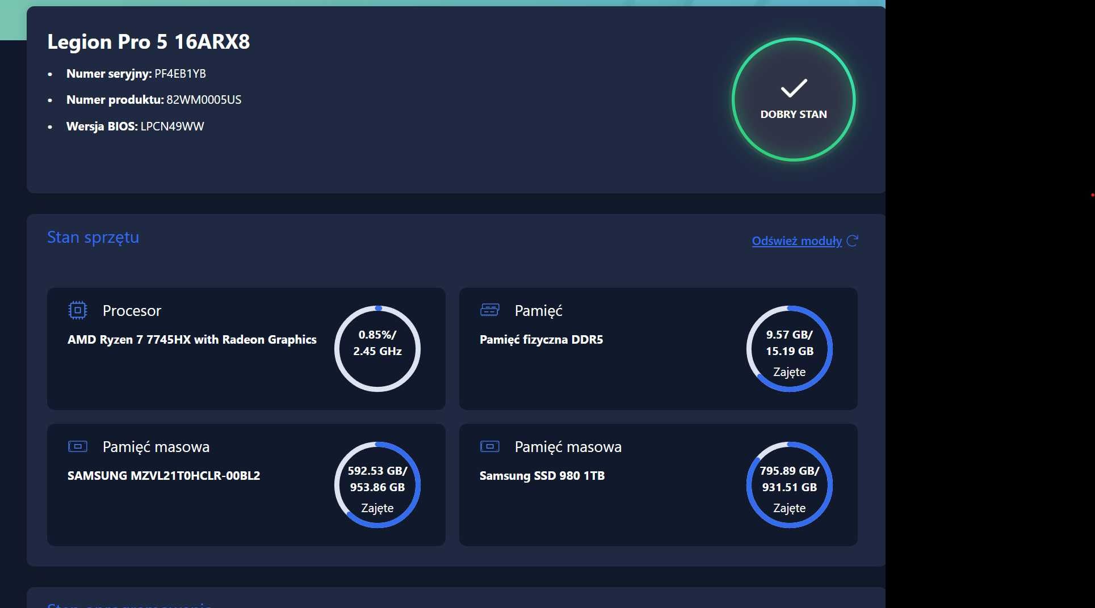The width and height of the screenshot is (1095, 608).
Task: Click the Wersja BIOS label
Action: (x=102, y=126)
